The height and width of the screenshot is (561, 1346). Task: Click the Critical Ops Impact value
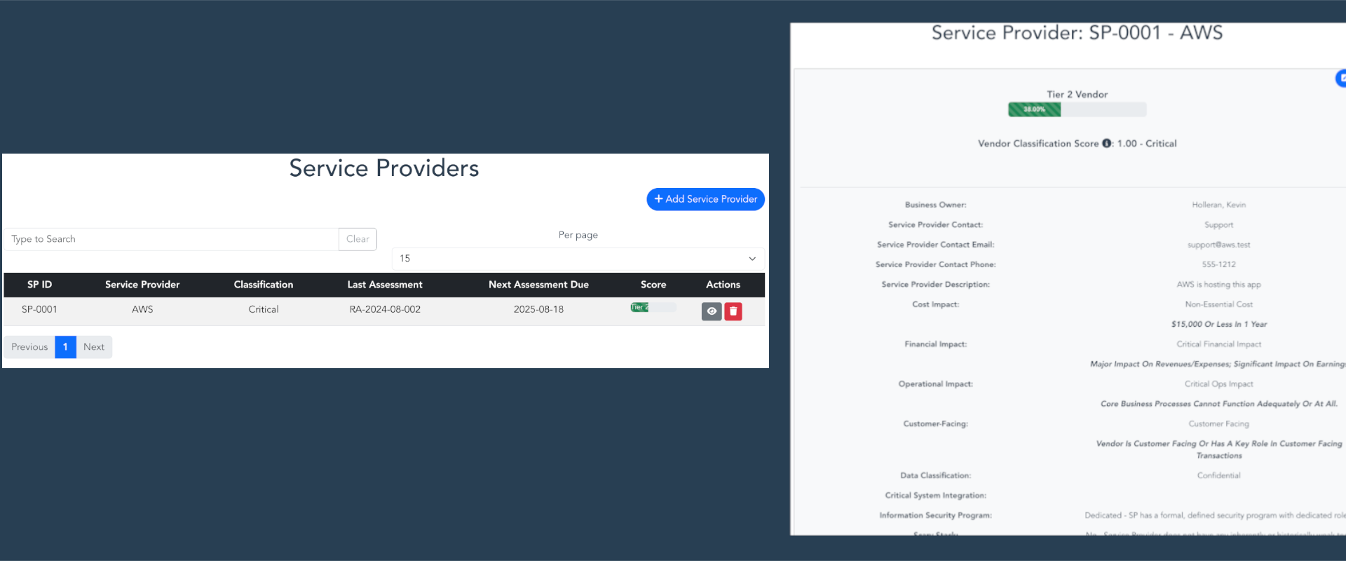click(x=1218, y=384)
